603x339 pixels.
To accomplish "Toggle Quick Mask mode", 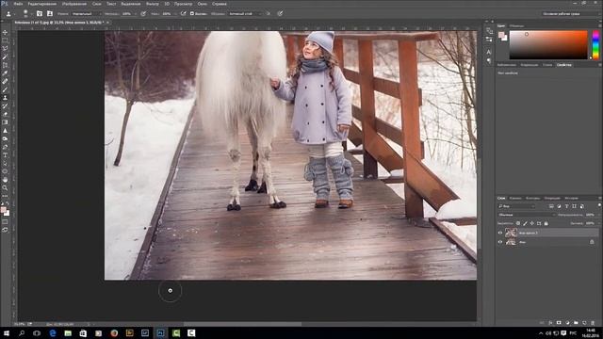I will pyautogui.click(x=5, y=222).
